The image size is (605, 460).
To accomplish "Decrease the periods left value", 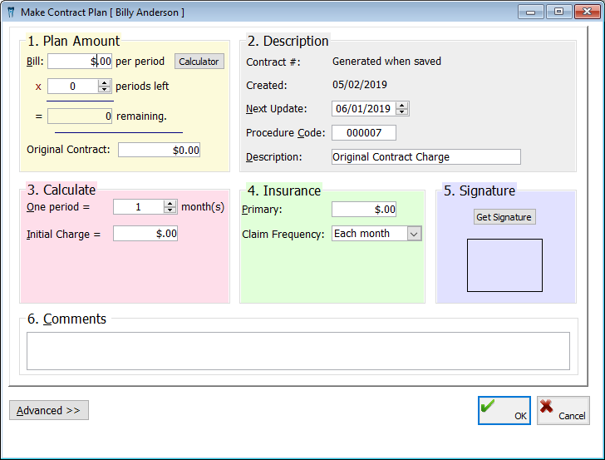I will click(x=104, y=90).
